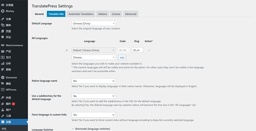Open the Force language in custom links dropdown
The width and height of the screenshot is (256, 131).
[93, 115]
